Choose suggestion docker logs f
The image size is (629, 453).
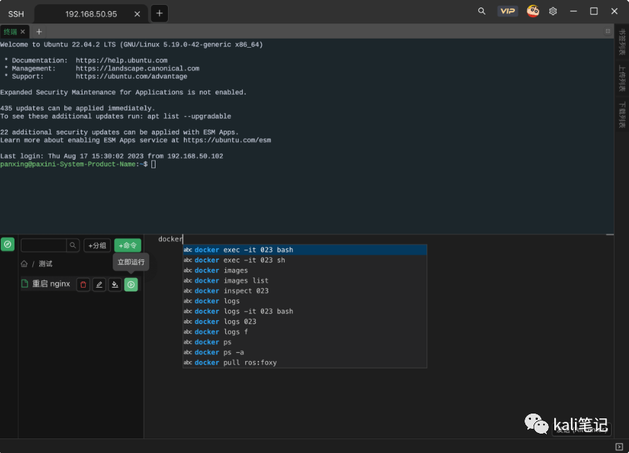305,332
